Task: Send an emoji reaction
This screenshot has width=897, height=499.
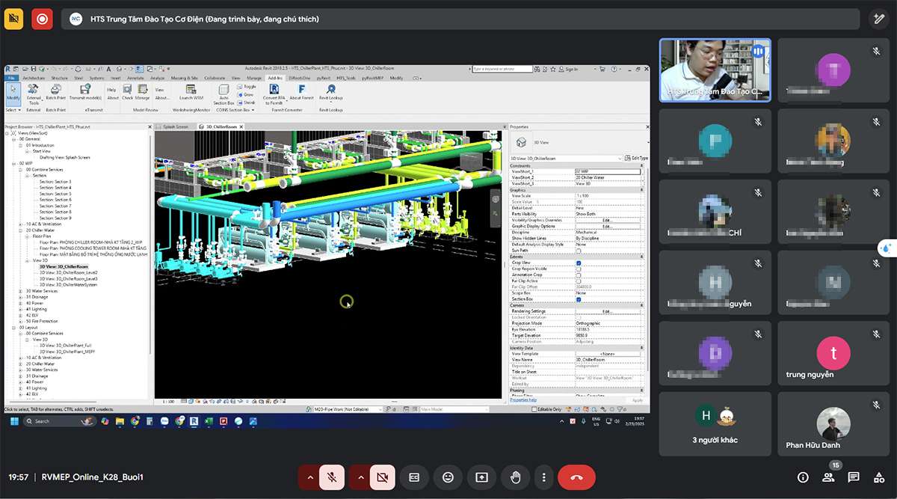Action: [448, 477]
